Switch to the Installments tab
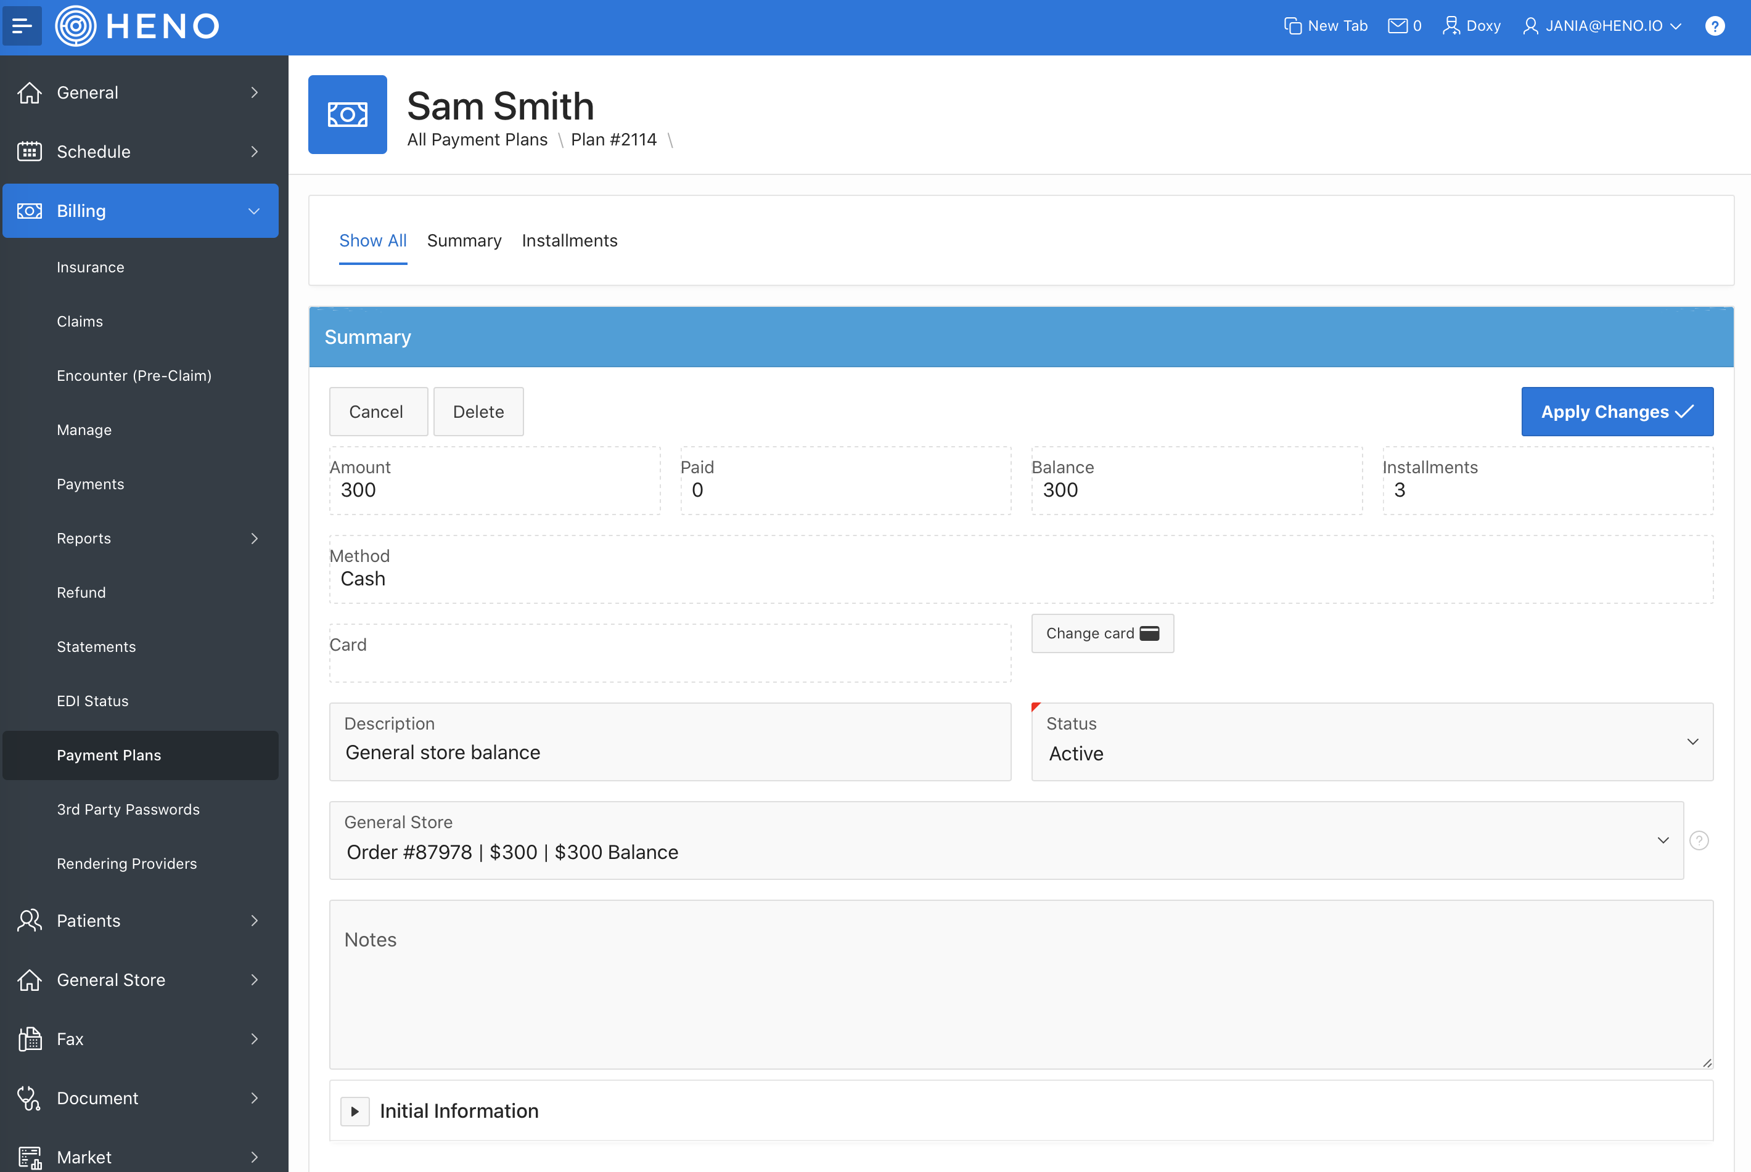1751x1172 pixels. 569,241
